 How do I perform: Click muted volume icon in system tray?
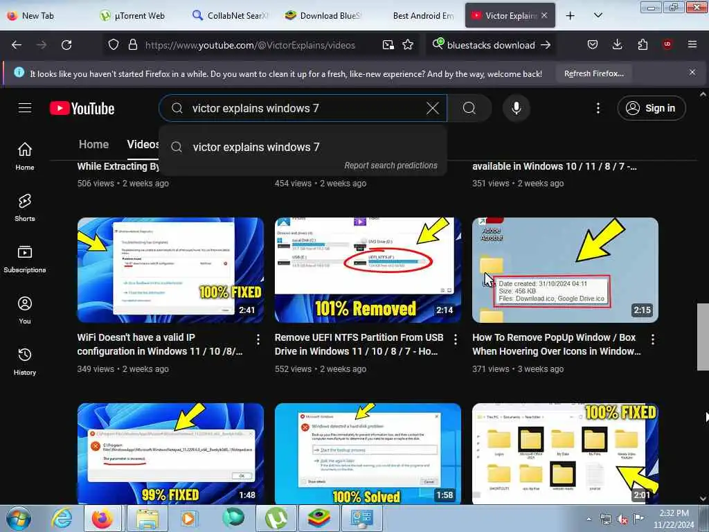click(622, 520)
